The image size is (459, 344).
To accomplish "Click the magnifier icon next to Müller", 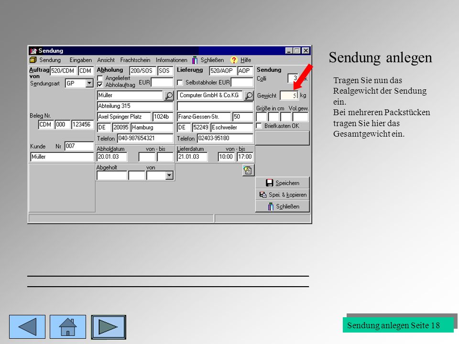I will click(x=169, y=96).
